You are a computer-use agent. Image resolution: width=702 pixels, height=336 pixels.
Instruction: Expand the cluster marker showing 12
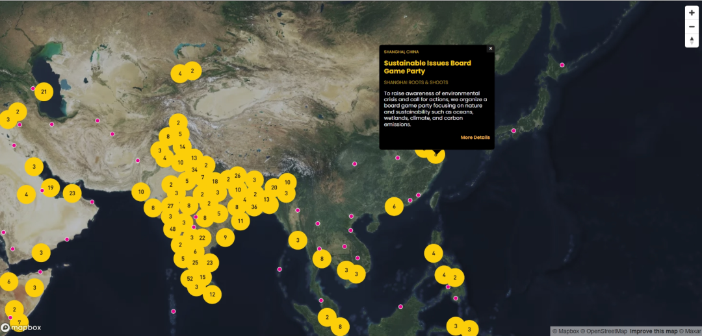coord(212,294)
